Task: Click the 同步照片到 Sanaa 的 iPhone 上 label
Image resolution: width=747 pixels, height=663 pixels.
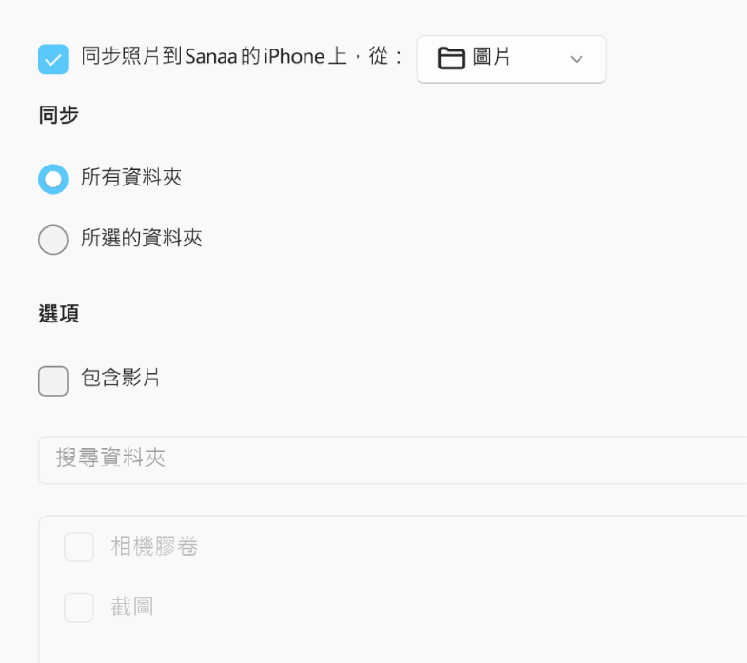Action: [x=214, y=56]
